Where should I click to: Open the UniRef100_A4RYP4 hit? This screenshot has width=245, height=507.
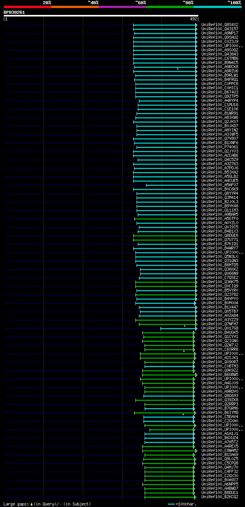tap(220, 100)
